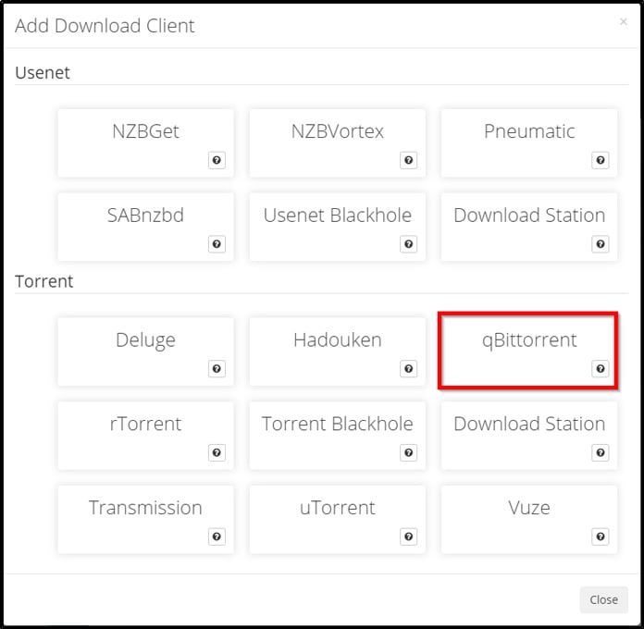This screenshot has height=629, width=644.
Task: Dismiss dialog with the X icon
Action: (623, 21)
